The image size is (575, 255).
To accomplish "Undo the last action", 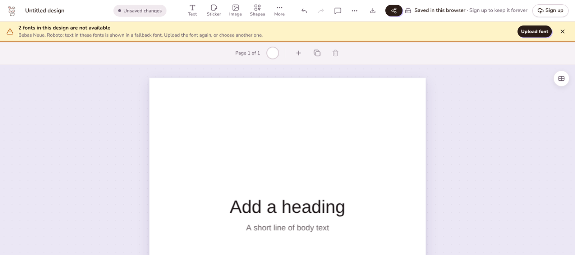I will tap(304, 11).
